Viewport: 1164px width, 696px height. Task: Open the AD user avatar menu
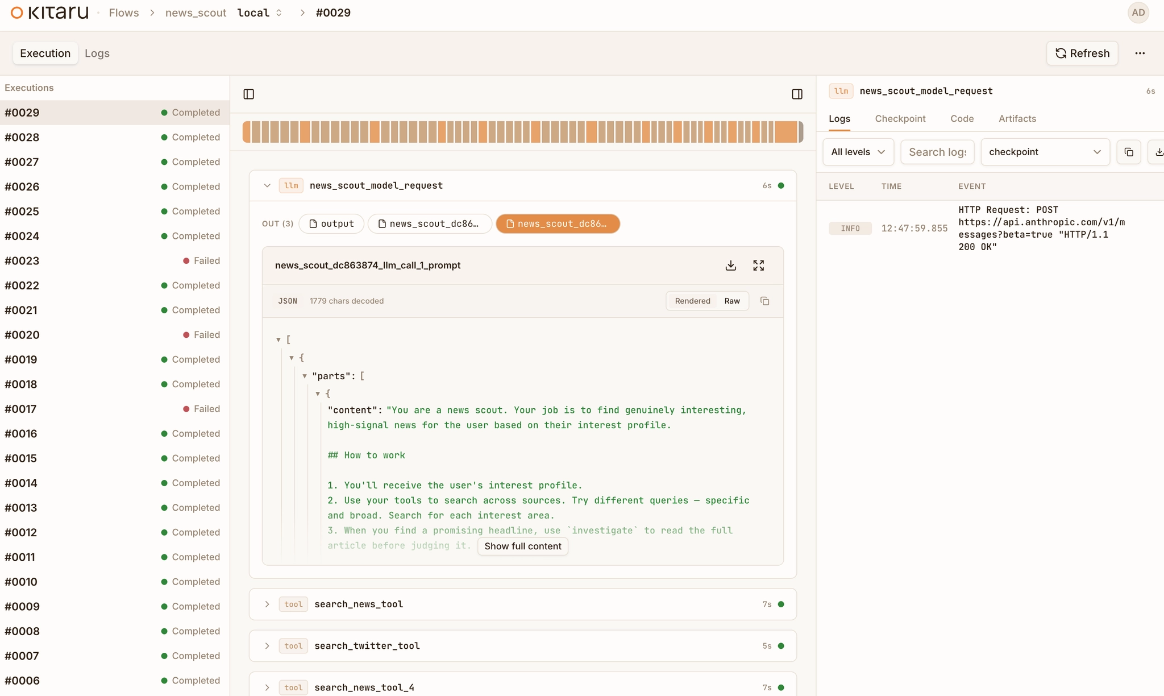(1138, 13)
